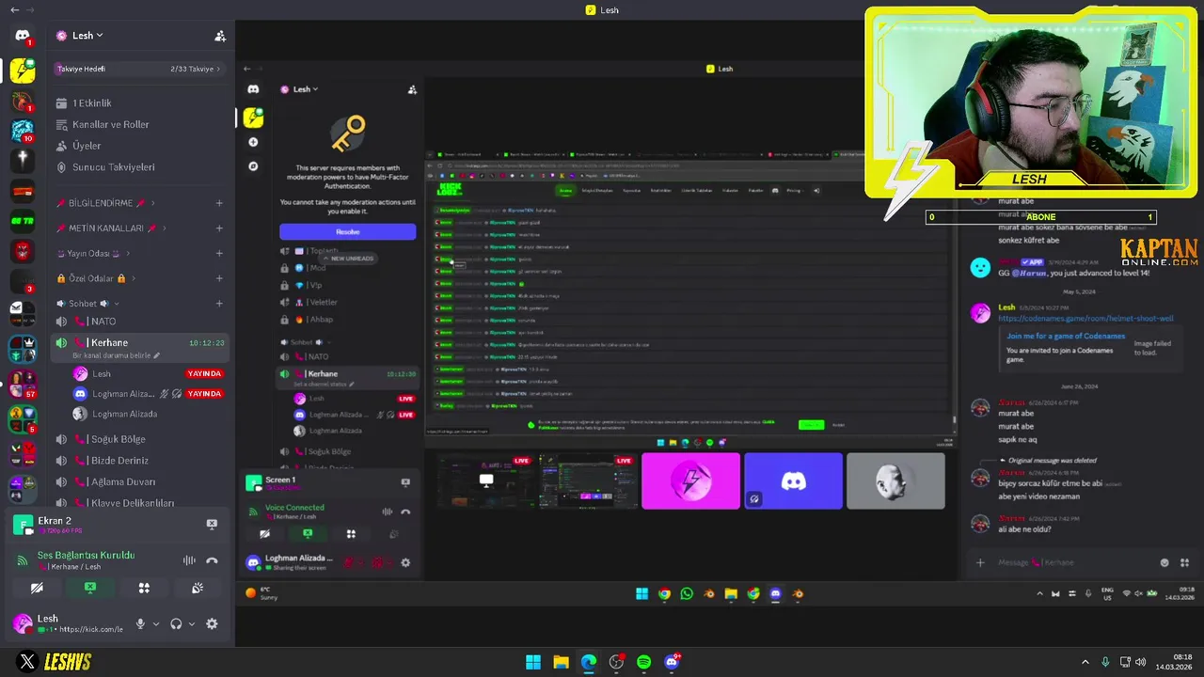Select the blue Discord logo participant tile
This screenshot has height=677, width=1204.
[793, 480]
